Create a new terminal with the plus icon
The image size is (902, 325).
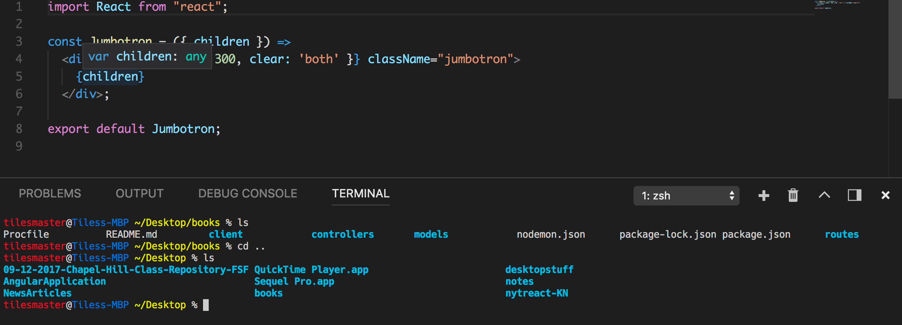764,195
